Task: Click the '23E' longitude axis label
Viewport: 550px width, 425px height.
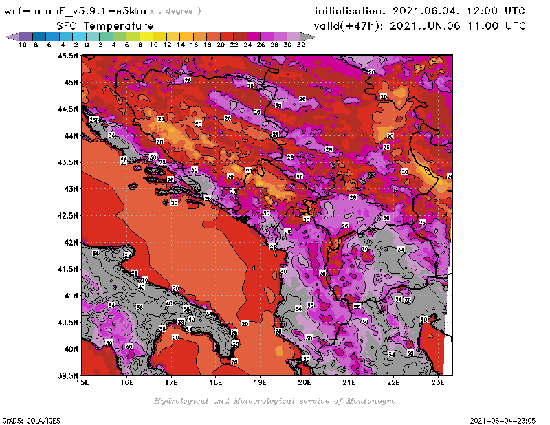Action: point(438,382)
